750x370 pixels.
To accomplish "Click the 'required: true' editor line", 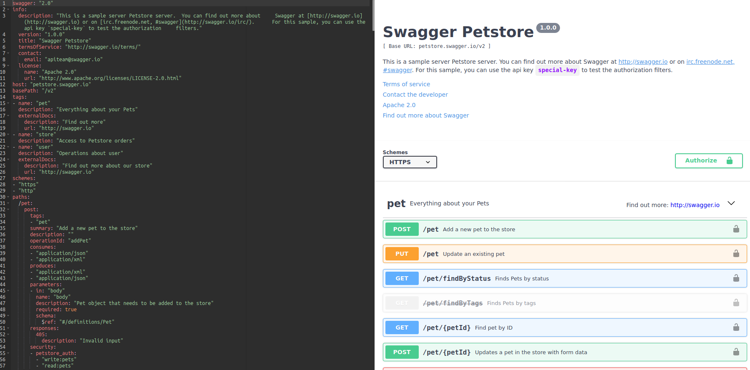I will click(x=56, y=310).
